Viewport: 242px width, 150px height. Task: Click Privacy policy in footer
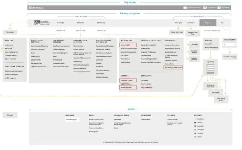pos(94,132)
